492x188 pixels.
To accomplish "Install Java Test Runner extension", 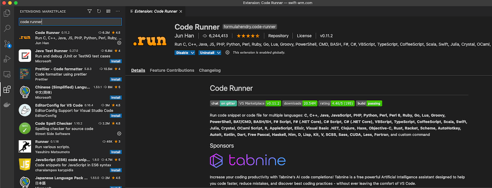I will (x=116, y=61).
